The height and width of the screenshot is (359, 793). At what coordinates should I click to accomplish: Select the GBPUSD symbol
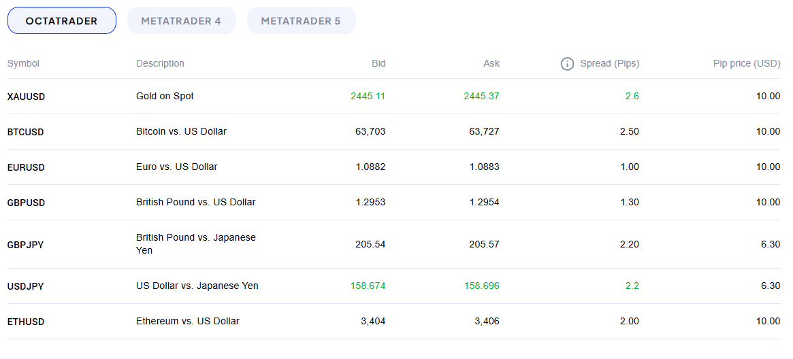27,203
